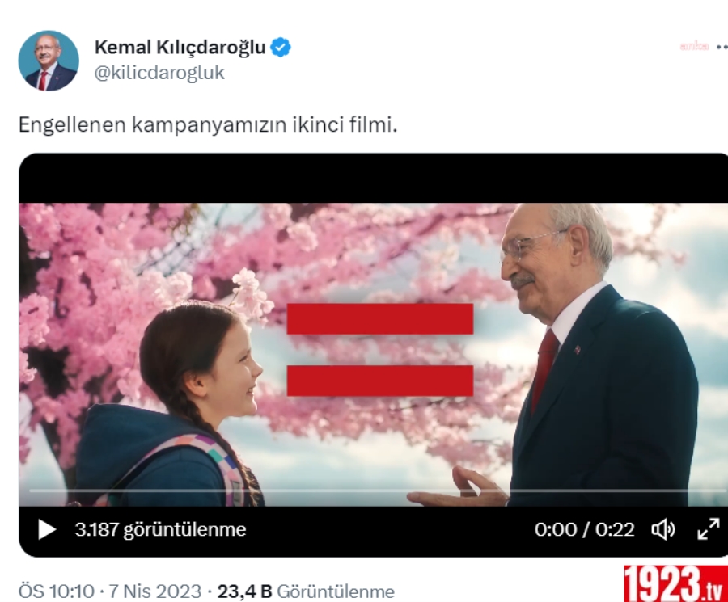
Task: Click the anka watermark logo
Action: 694,46
